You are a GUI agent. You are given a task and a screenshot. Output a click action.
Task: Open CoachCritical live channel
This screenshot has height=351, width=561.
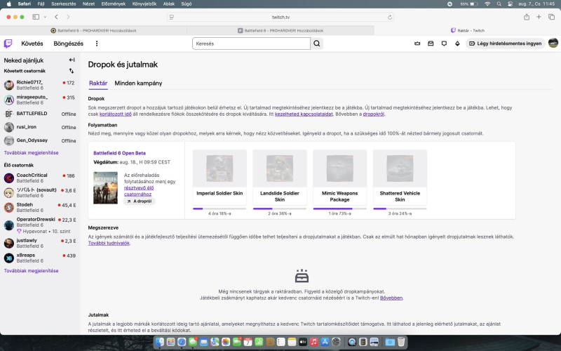pyautogui.click(x=40, y=178)
